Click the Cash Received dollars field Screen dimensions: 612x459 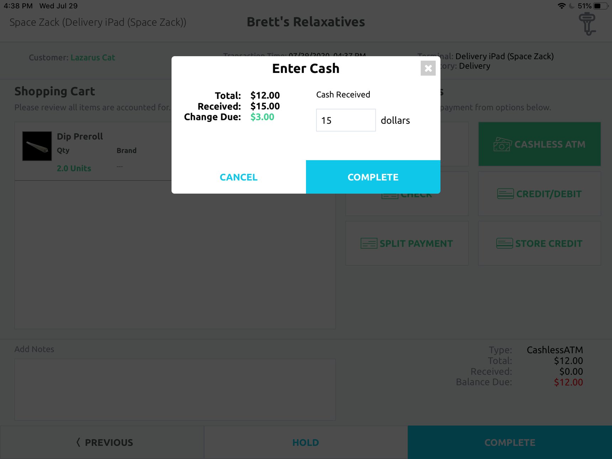(x=345, y=120)
